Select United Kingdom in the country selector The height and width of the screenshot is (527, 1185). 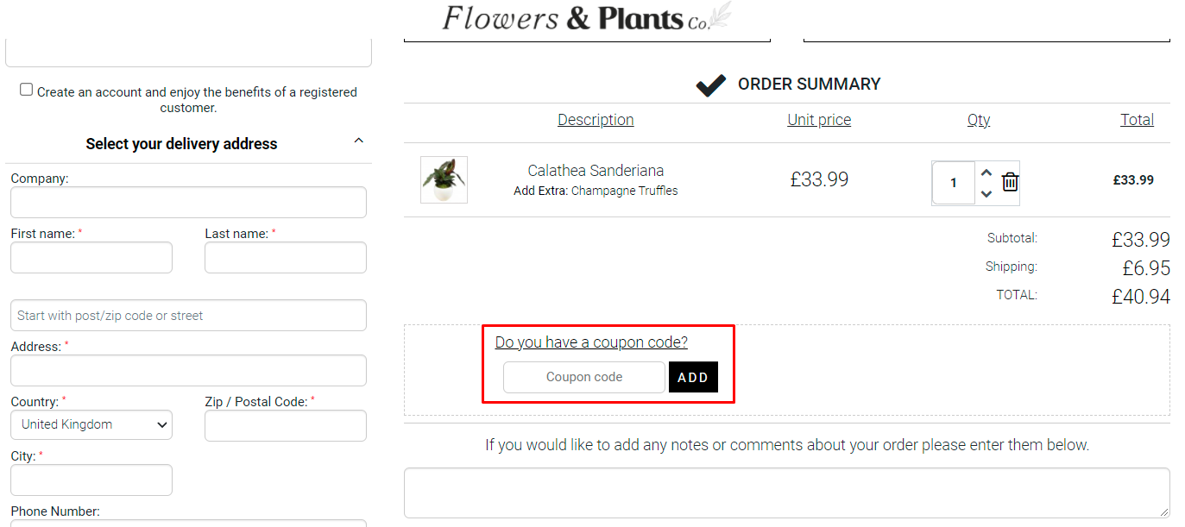point(91,424)
